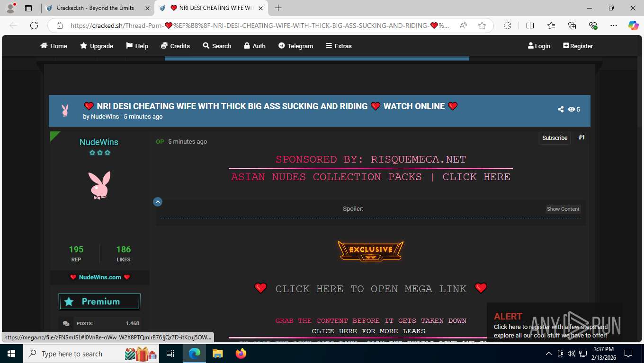Click taskbar search box
The image size is (644, 363).
tap(91, 354)
